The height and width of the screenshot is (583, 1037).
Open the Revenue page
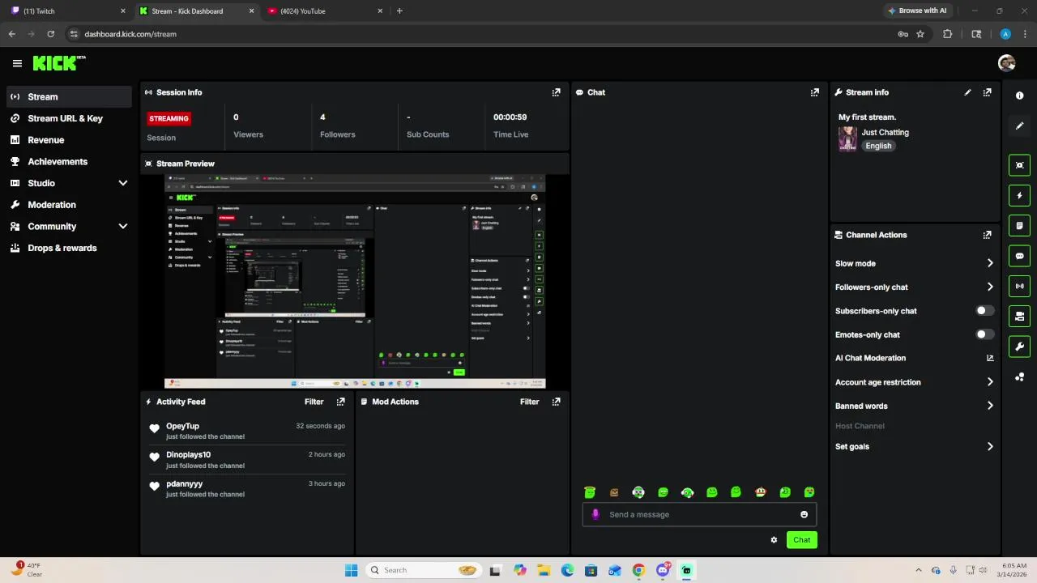69,140
